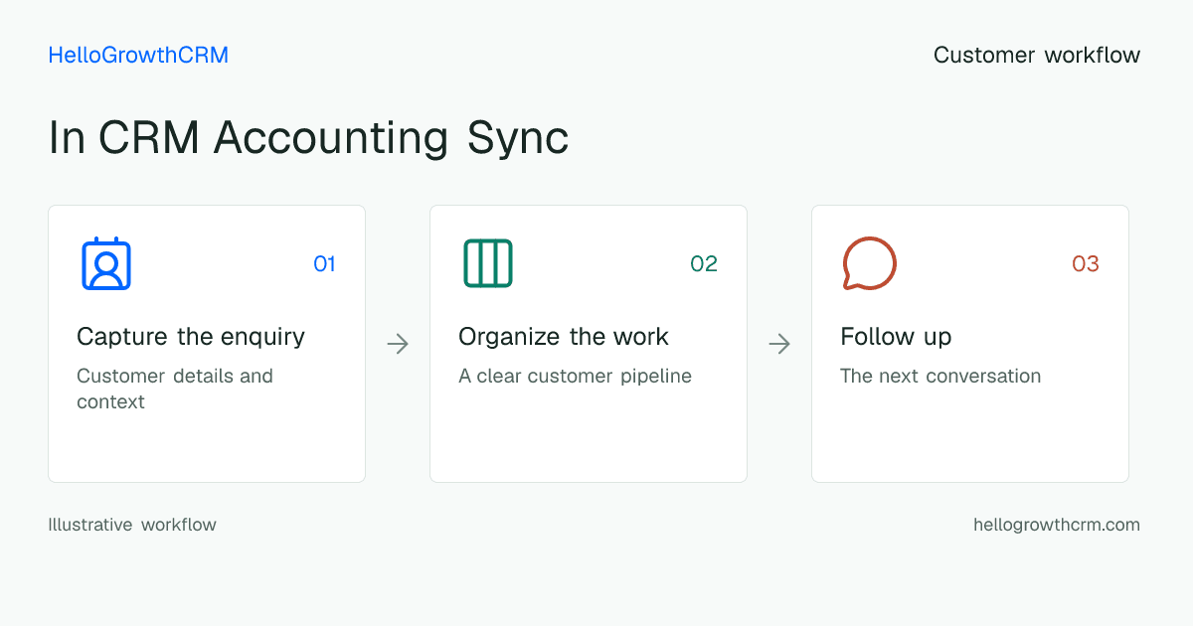Image resolution: width=1193 pixels, height=626 pixels.
Task: Click the arrow after Organize the work card
Action: [779, 344]
